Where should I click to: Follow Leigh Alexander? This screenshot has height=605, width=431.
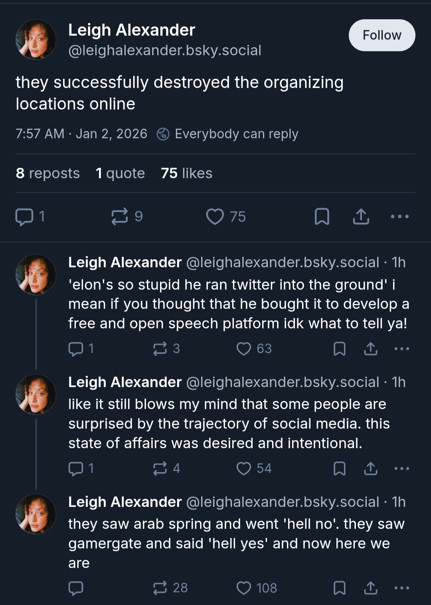[382, 35]
